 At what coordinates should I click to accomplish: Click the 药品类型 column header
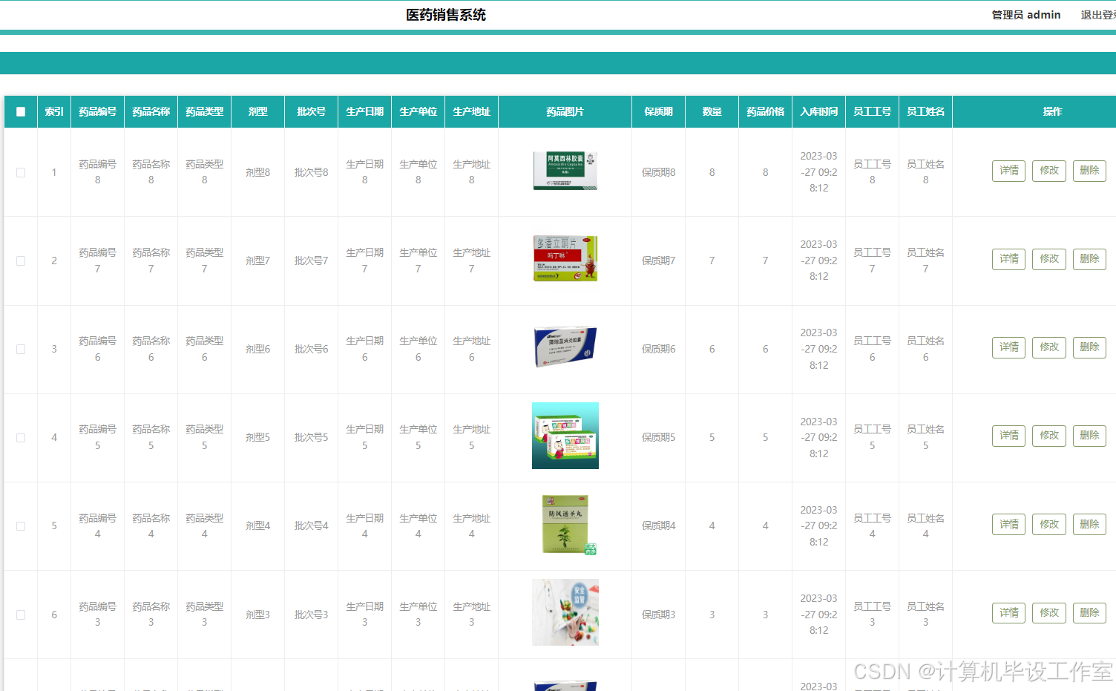click(205, 111)
